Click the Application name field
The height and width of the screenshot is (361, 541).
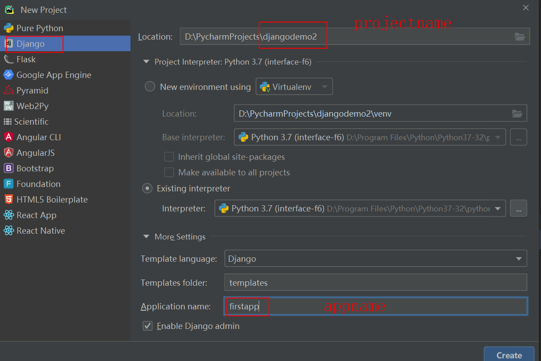[376, 306]
